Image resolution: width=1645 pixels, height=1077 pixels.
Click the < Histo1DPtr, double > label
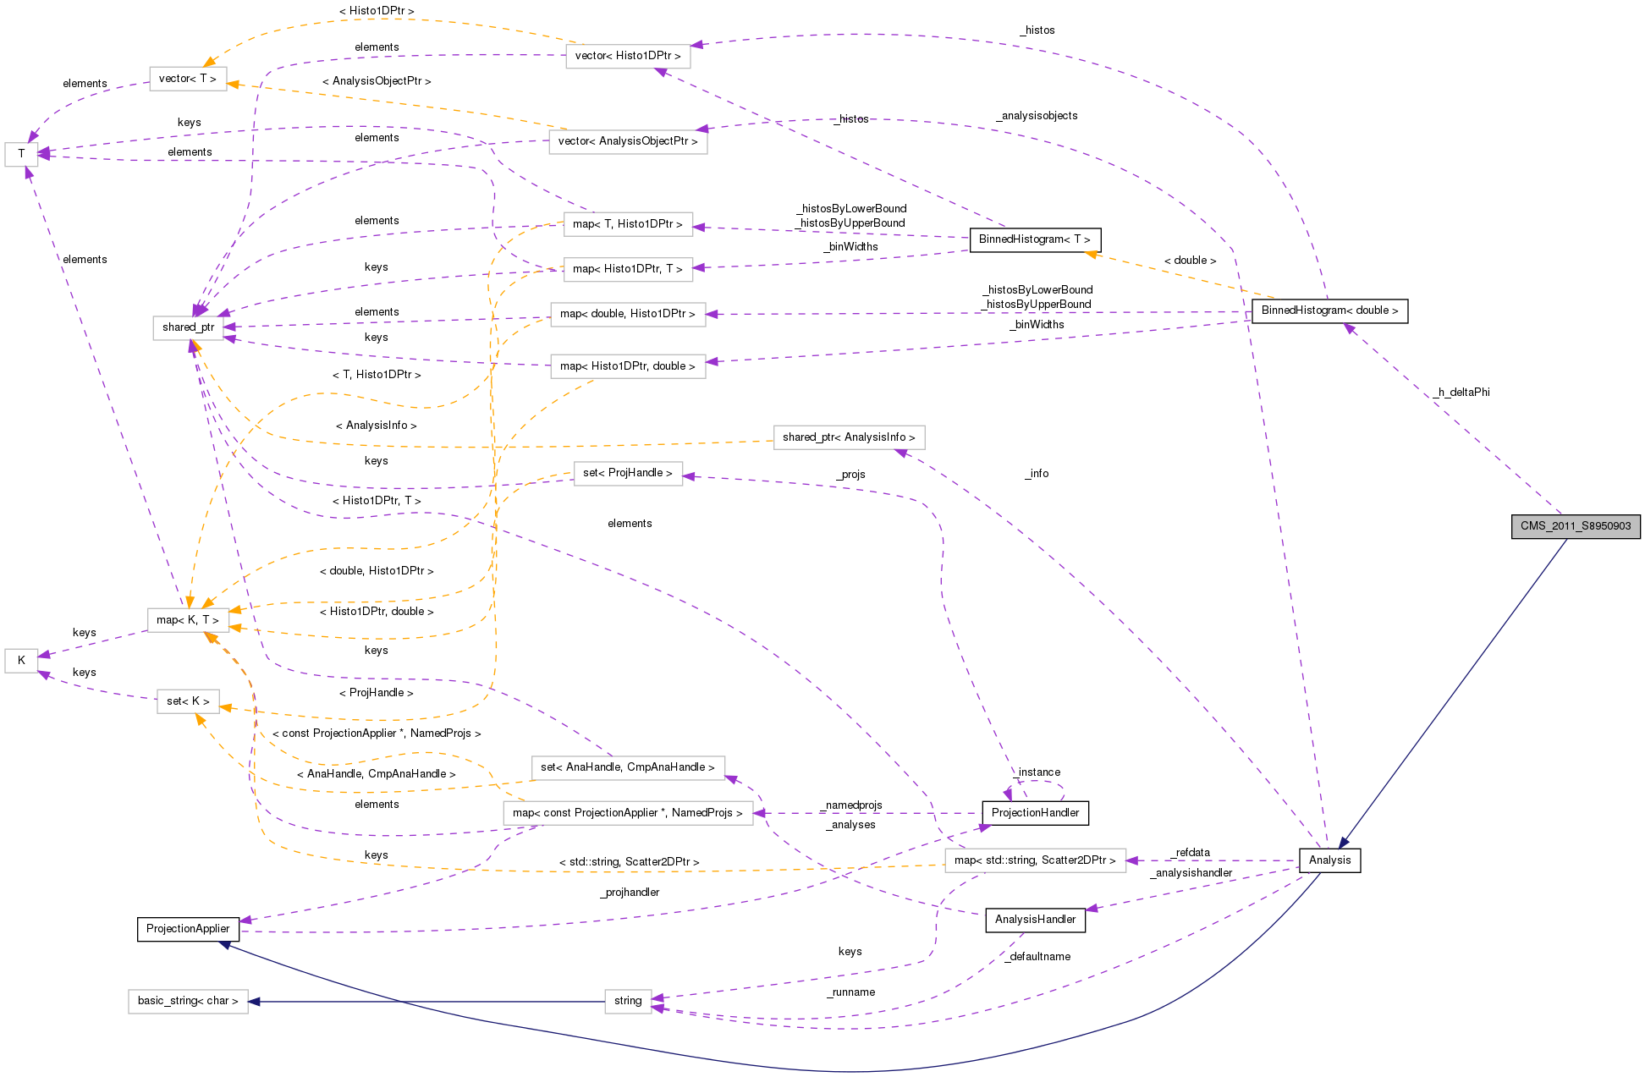[x=377, y=612]
